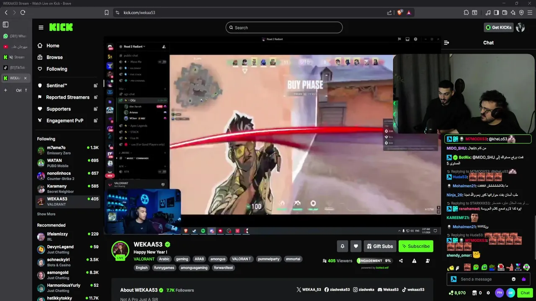The width and height of the screenshot is (536, 301).
Task: Click the browser back arrow
Action: coord(6,13)
